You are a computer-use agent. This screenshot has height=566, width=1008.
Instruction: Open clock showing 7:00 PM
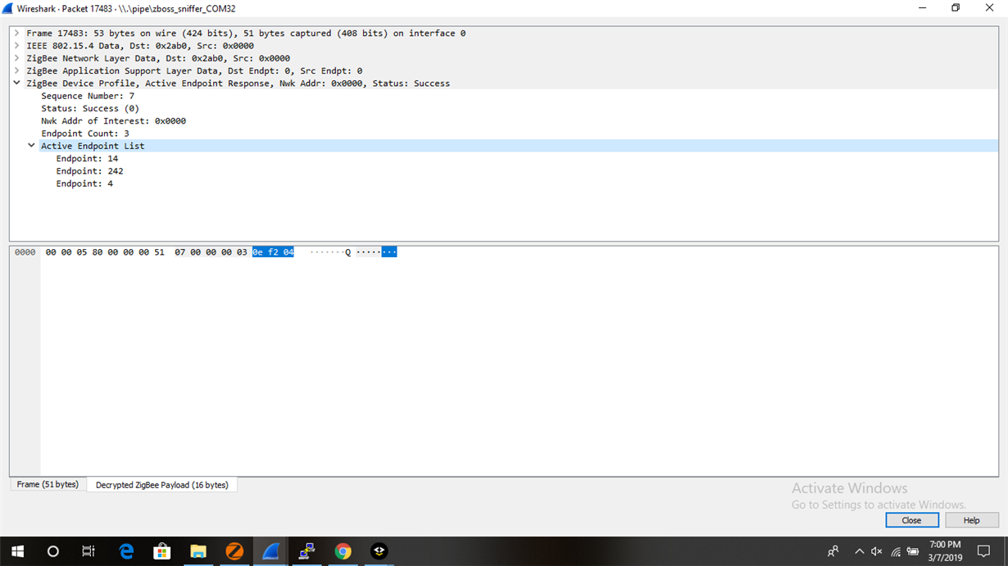point(945,551)
